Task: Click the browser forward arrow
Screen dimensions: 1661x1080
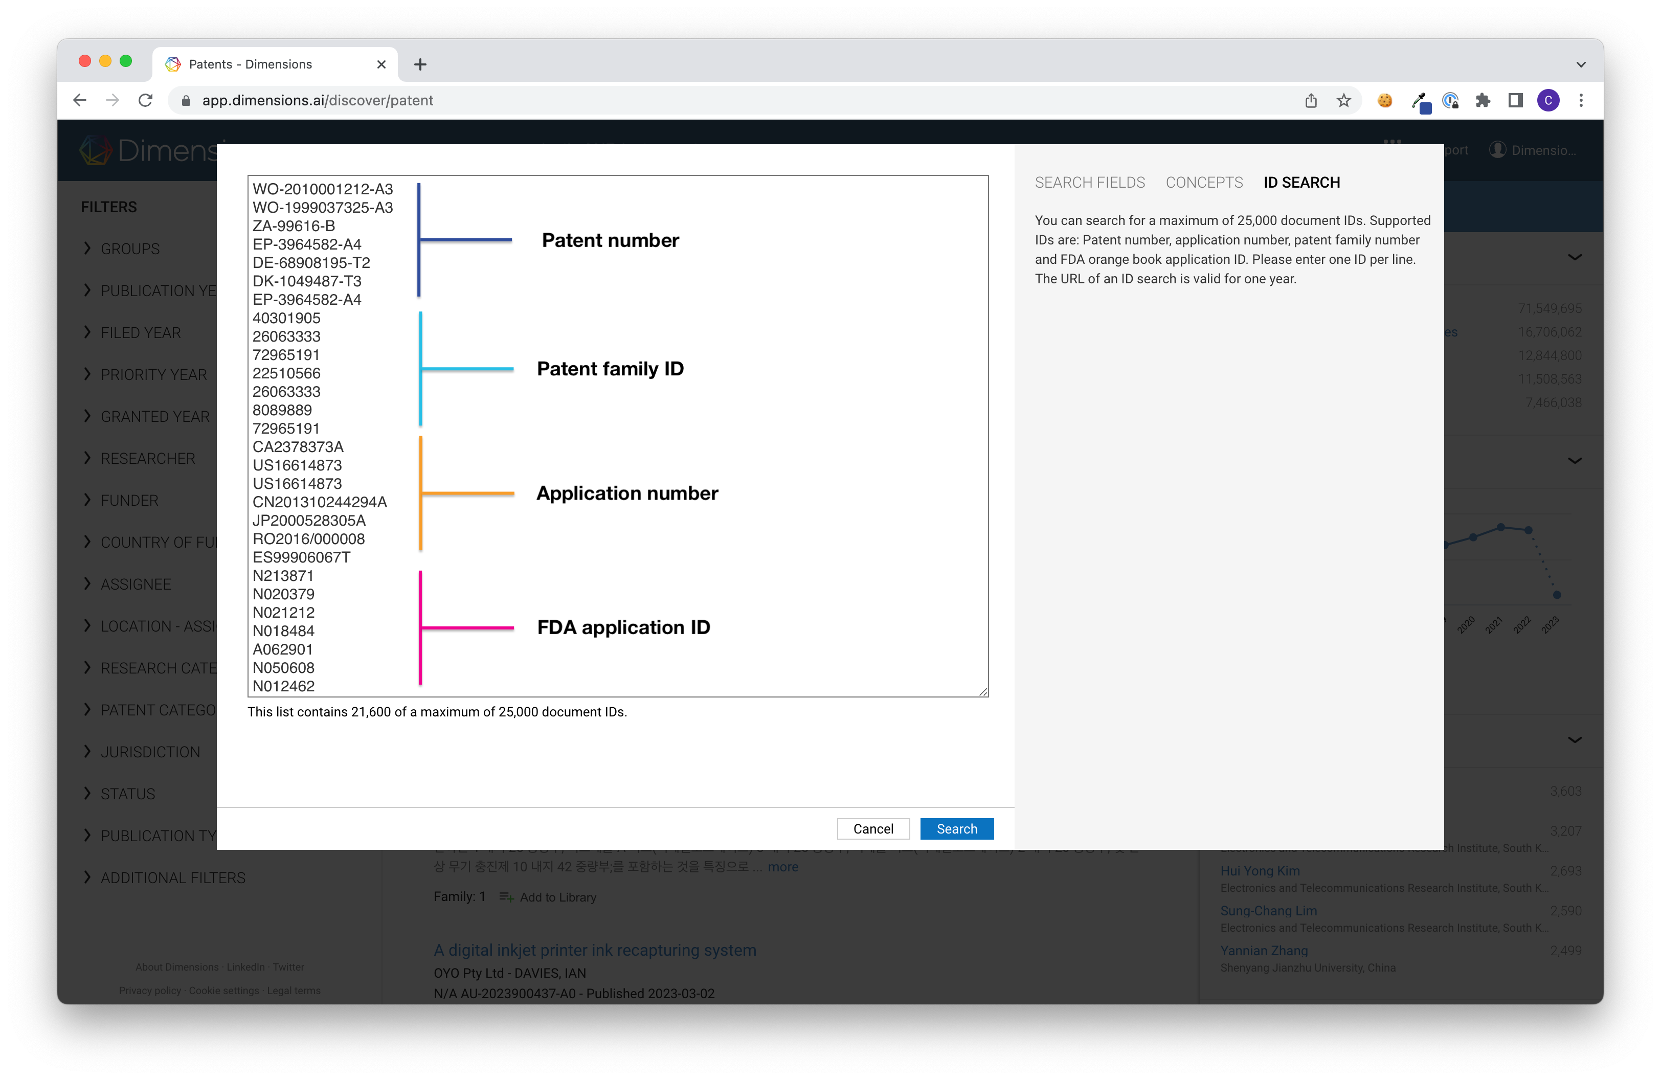Action: 113,100
